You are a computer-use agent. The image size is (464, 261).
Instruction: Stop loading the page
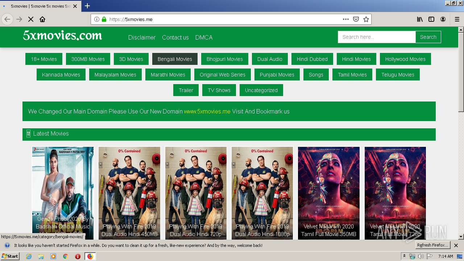(x=31, y=19)
